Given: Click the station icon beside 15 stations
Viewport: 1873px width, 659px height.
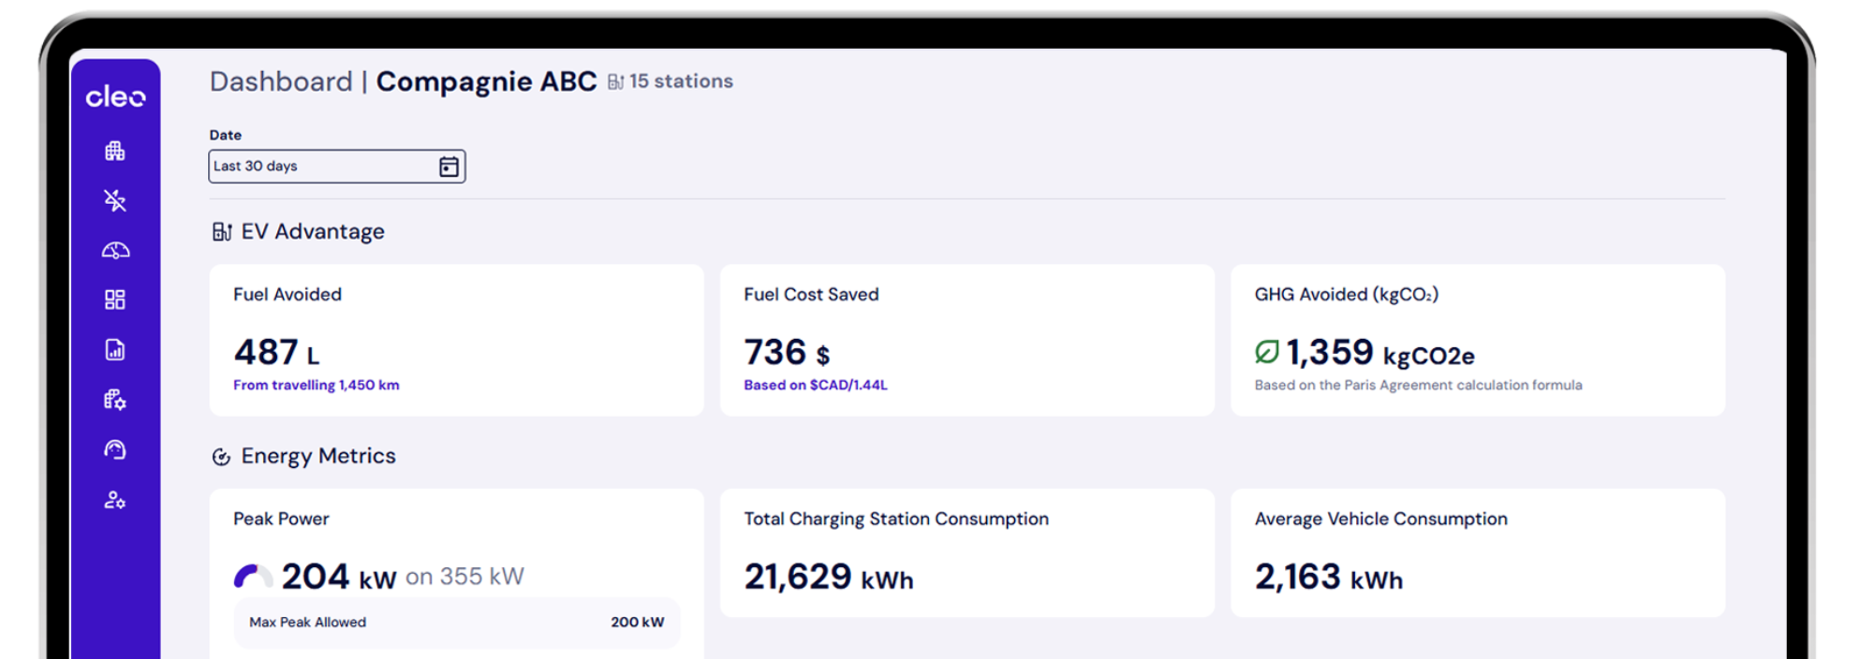Looking at the screenshot, I should click(615, 82).
